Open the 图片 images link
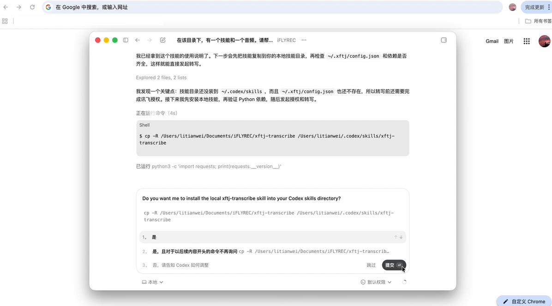The height and width of the screenshot is (306, 552). click(508, 41)
